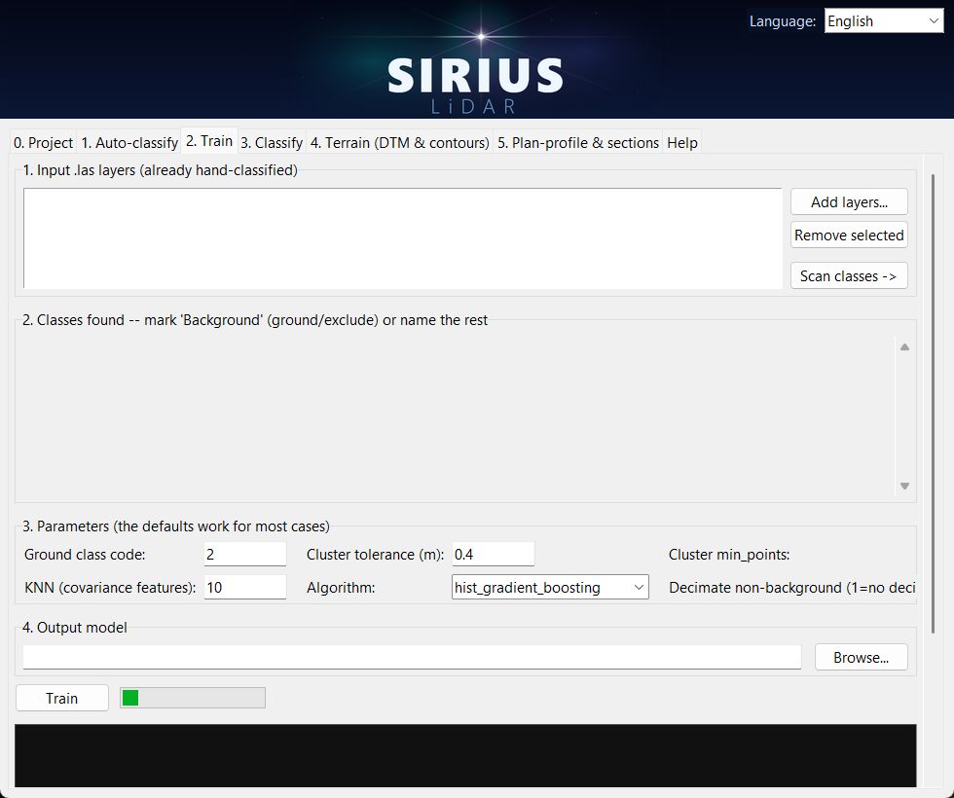Click the Add layers... button

point(849,202)
